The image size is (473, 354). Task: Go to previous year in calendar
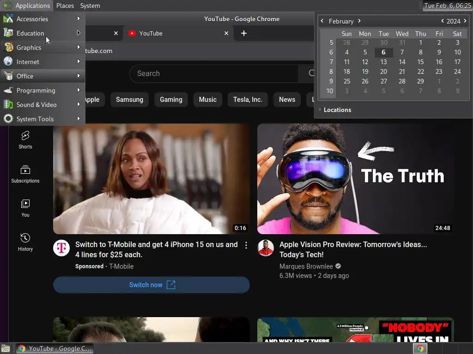click(x=442, y=21)
